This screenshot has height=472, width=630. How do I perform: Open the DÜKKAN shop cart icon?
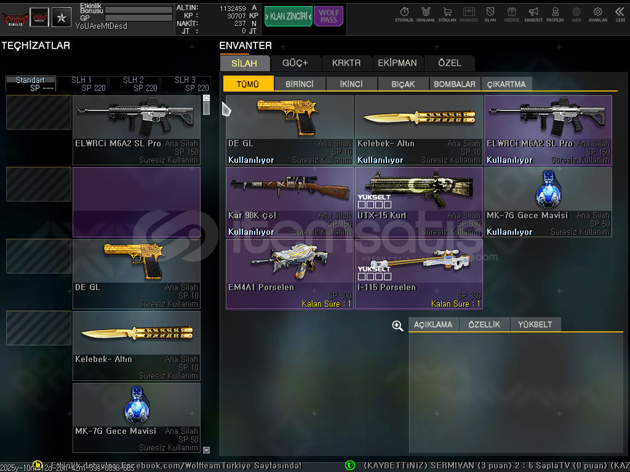(447, 15)
